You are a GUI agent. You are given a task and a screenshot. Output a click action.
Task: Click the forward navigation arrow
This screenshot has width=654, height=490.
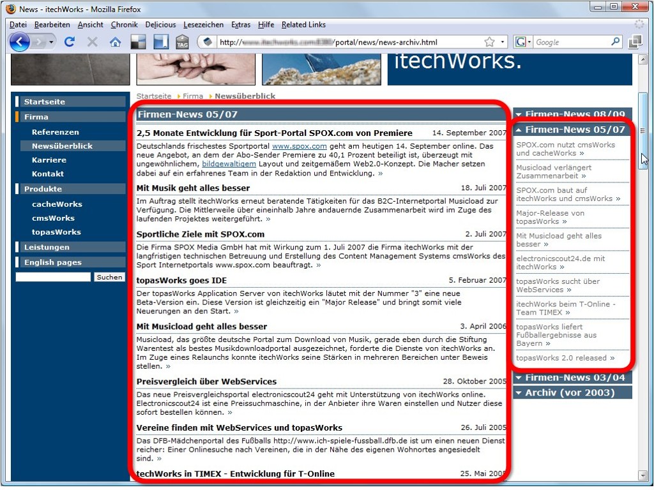(39, 42)
